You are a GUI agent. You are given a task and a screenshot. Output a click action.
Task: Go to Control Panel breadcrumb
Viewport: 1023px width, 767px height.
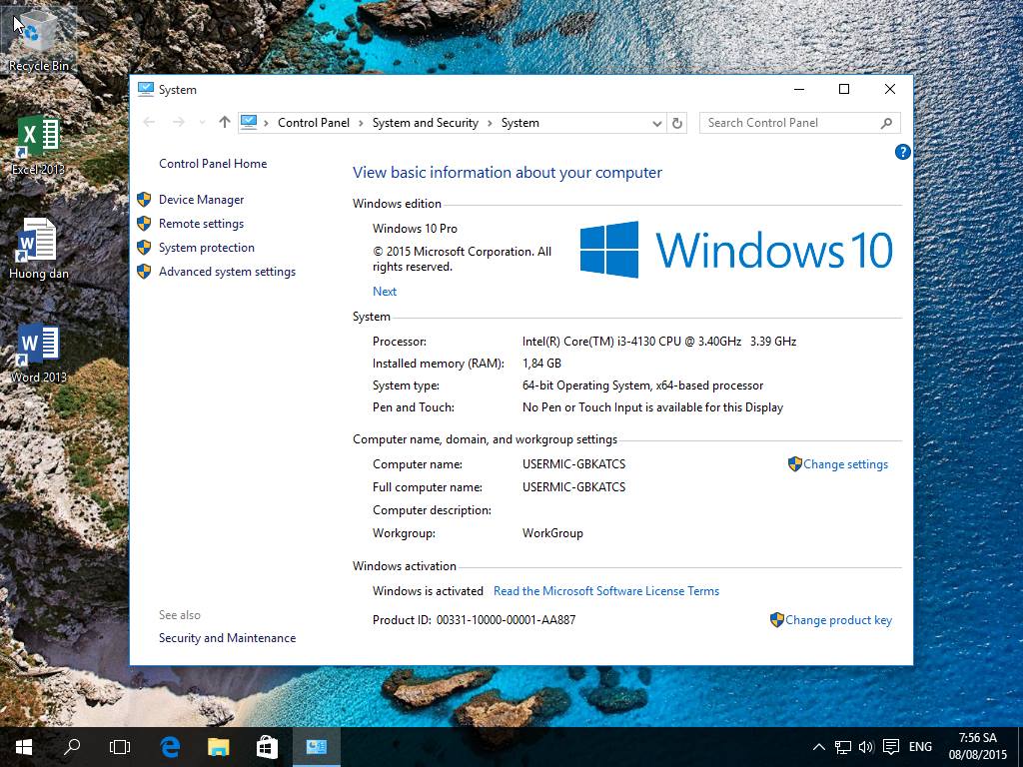[313, 123]
